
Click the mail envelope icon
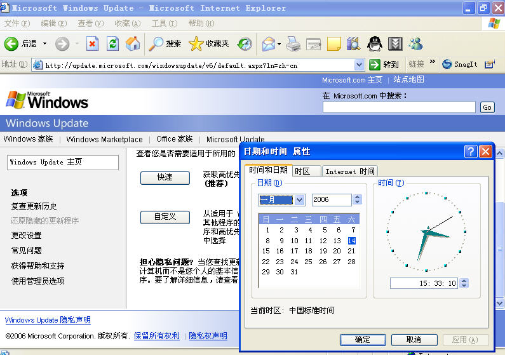pos(269,44)
